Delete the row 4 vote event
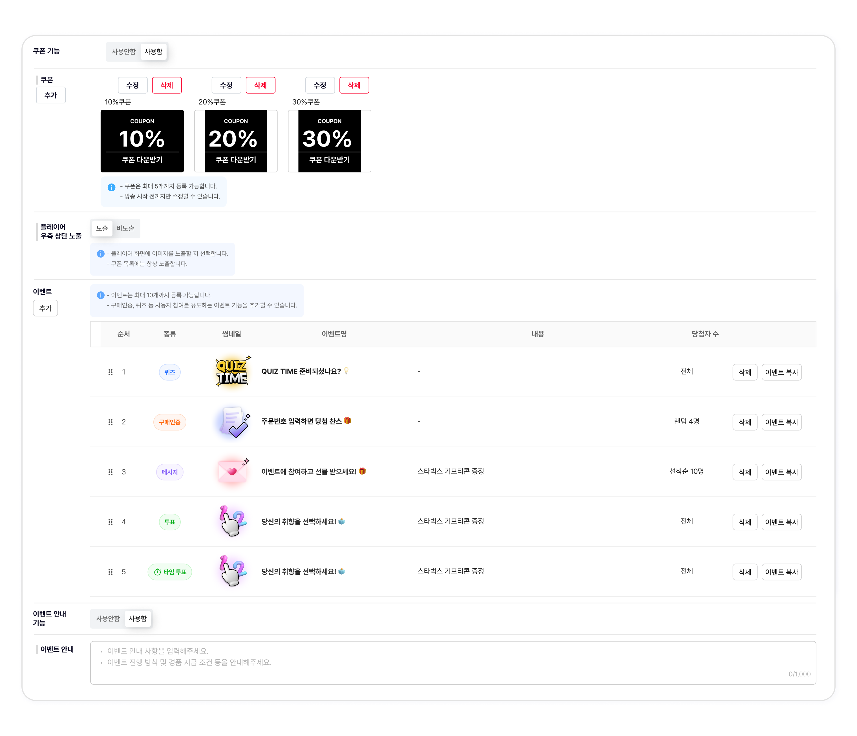The width and height of the screenshot is (857, 736). [x=745, y=522]
